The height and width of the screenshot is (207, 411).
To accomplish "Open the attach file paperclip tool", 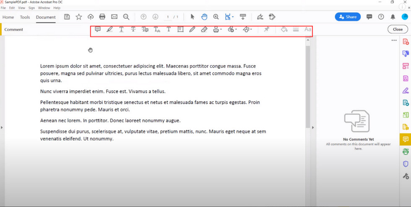I will click(x=231, y=29).
